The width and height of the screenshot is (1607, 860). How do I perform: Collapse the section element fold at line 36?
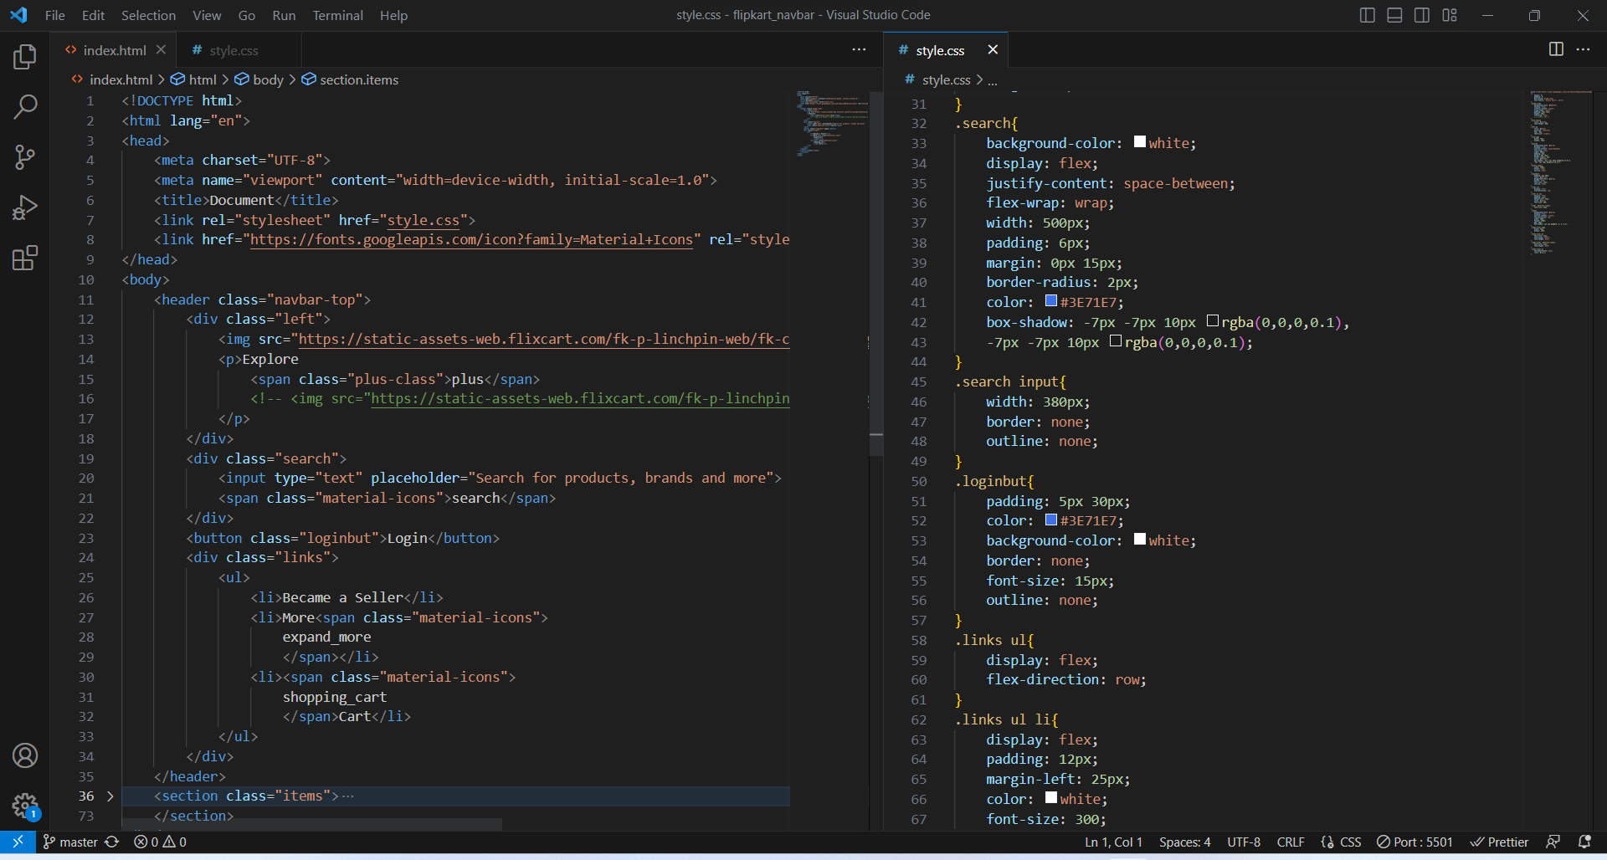110,796
